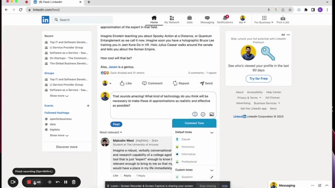Open the ad options ellipsis
The height and width of the screenshot is (188, 335).
click(x=288, y=34)
